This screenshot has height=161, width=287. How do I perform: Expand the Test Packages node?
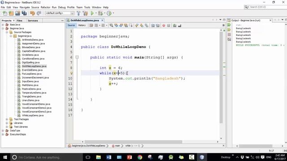[x=7, y=119]
